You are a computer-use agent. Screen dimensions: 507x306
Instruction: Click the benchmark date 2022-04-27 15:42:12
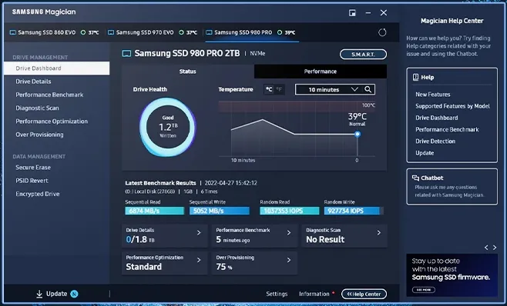[231, 183]
